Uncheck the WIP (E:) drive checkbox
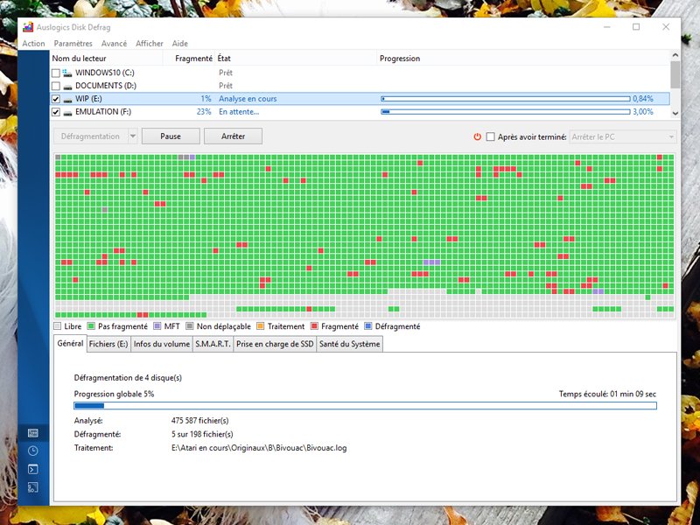This screenshot has height=525, width=700. click(56, 99)
